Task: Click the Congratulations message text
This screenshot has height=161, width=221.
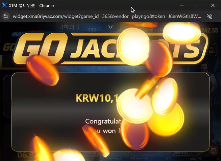Action: (x=103, y=121)
